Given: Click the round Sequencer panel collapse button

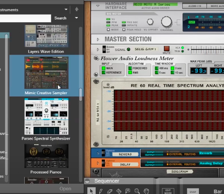Looking at the screenshot, I should 87,181.
